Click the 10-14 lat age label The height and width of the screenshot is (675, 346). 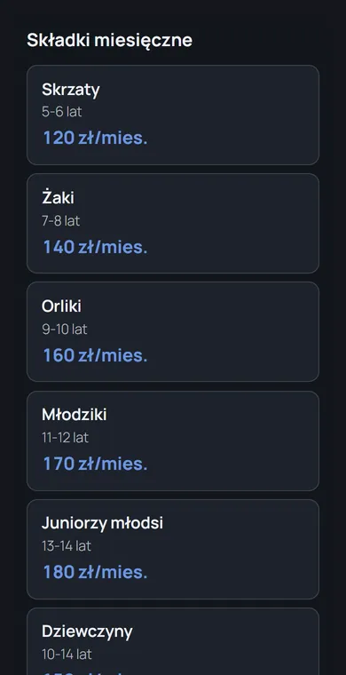tap(67, 655)
